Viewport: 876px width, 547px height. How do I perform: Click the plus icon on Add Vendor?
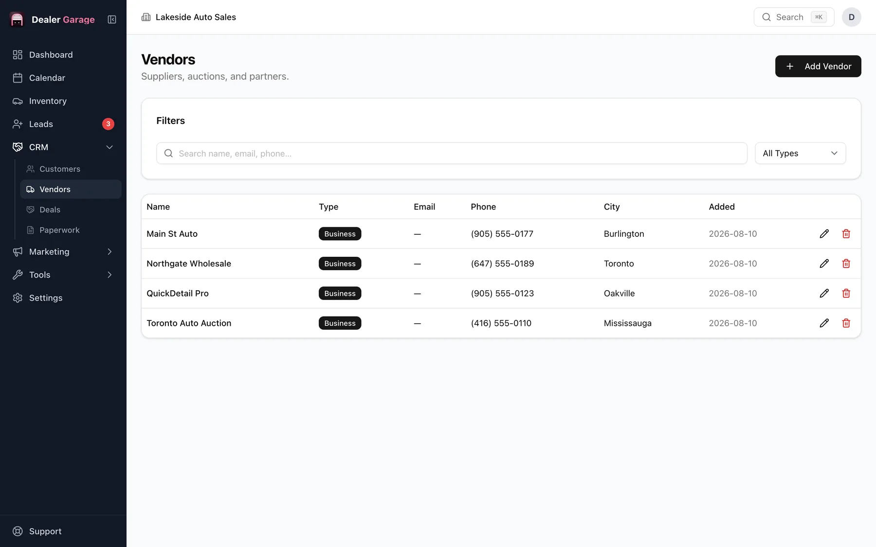click(790, 66)
